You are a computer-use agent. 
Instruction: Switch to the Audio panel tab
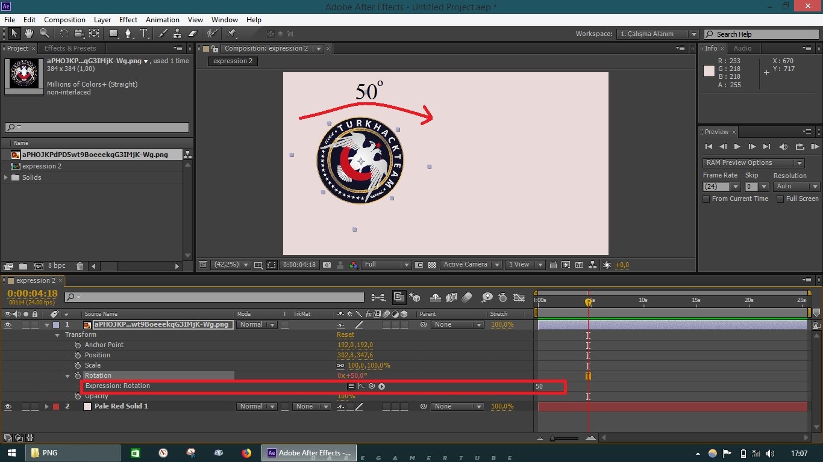point(742,48)
